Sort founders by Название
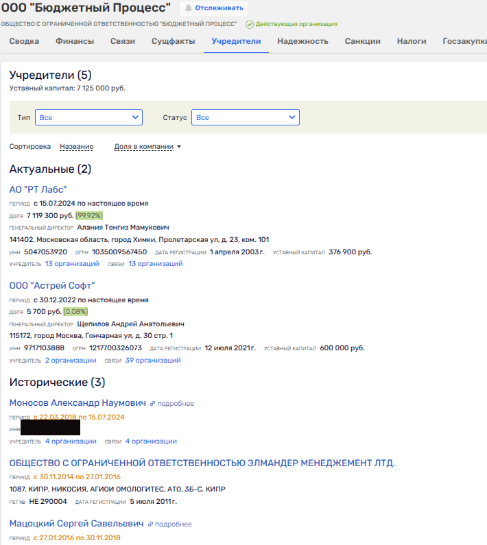This screenshot has height=545, width=487. pos(77,147)
